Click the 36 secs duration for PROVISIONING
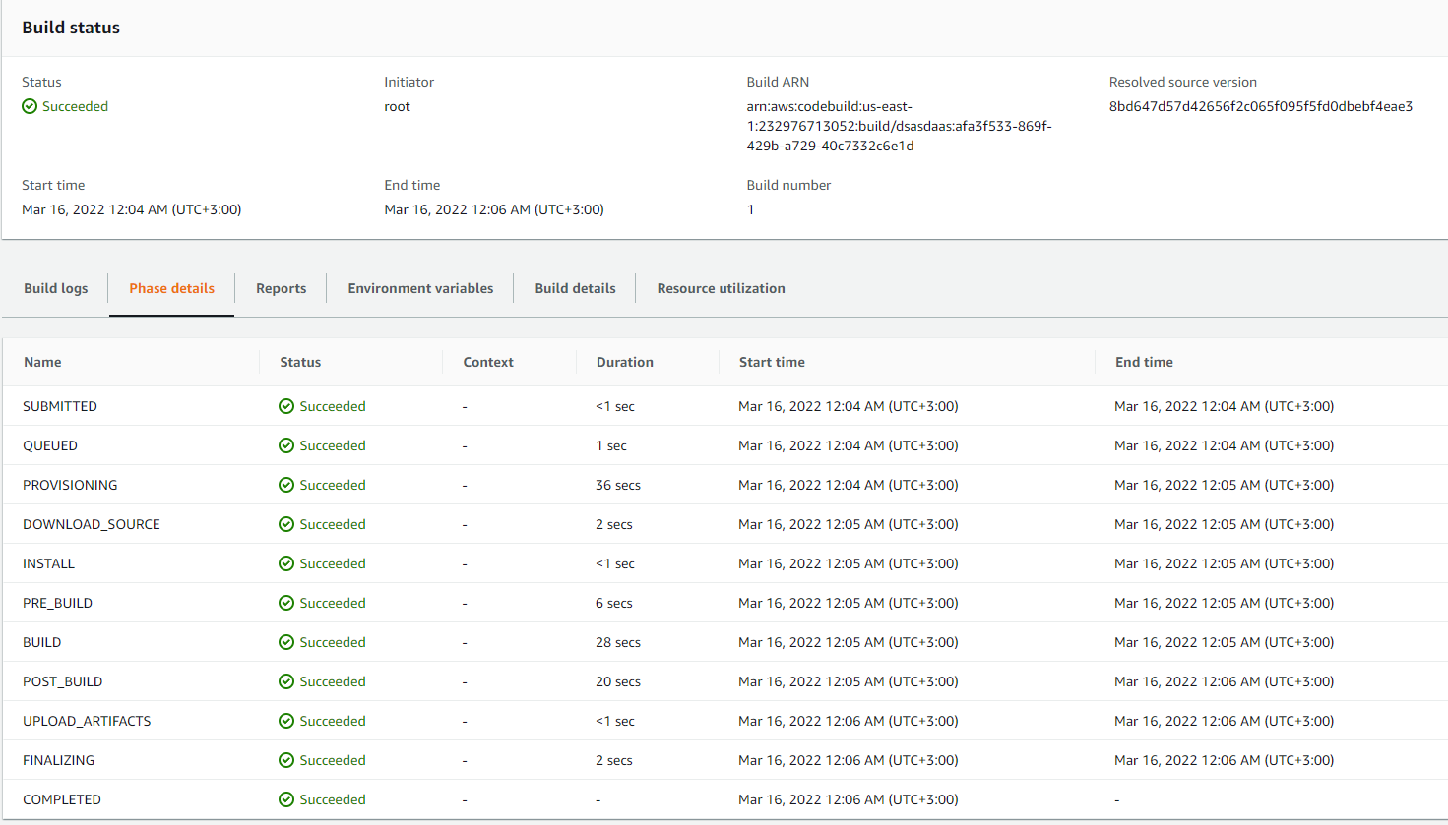The image size is (1448, 825). coord(618,485)
